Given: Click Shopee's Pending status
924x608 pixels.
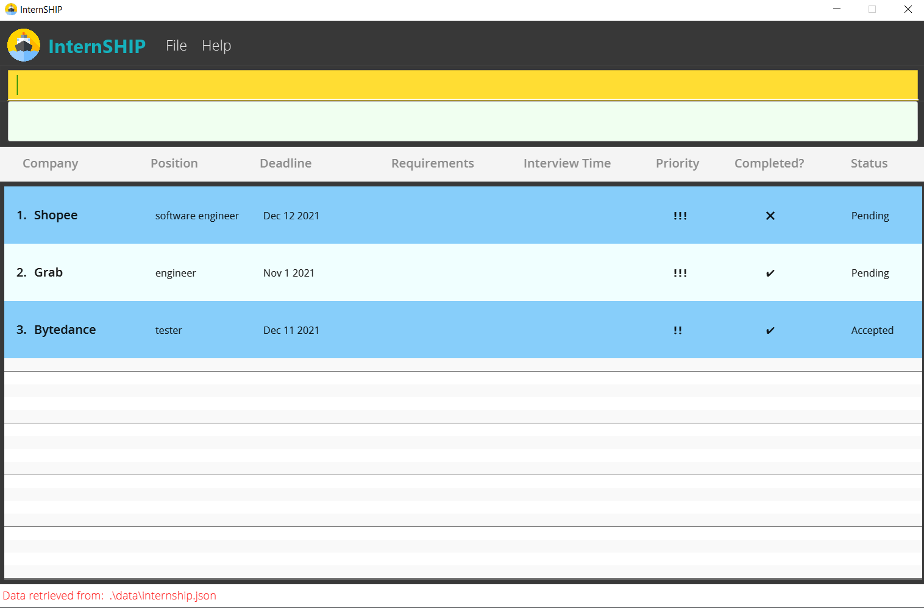Looking at the screenshot, I should 870,216.
